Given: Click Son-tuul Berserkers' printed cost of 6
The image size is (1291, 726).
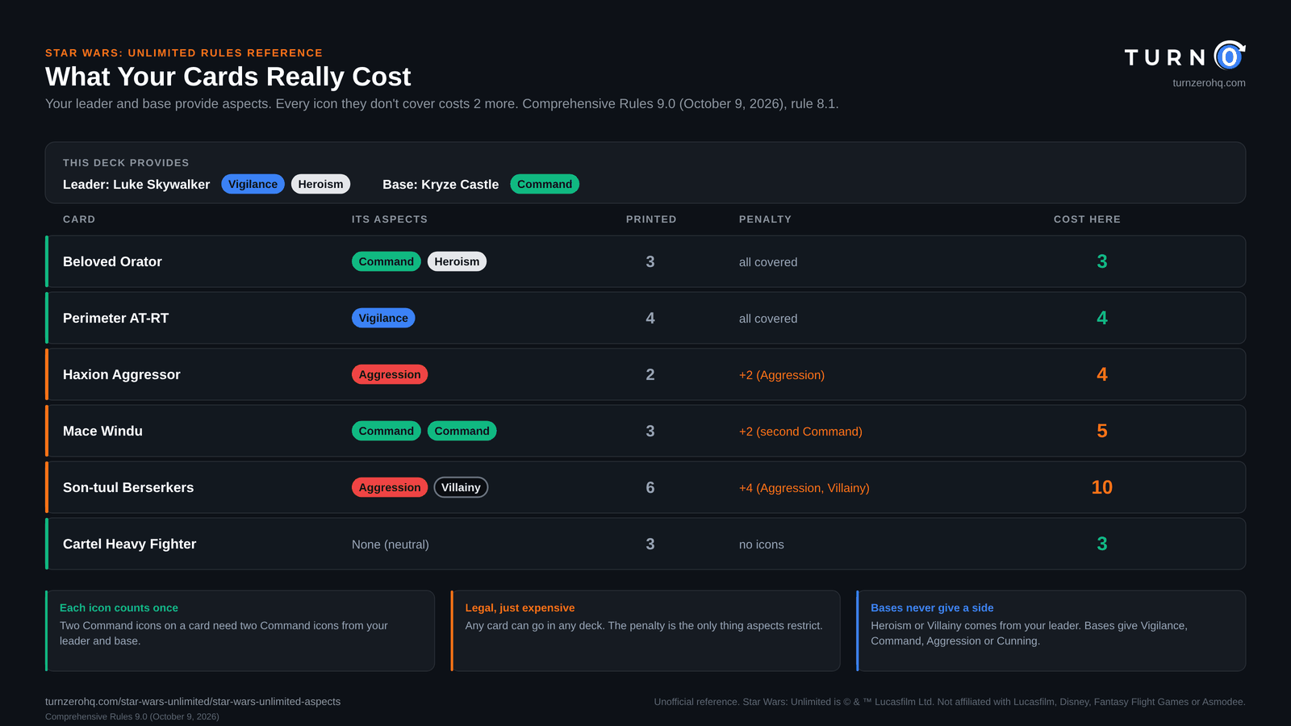Looking at the screenshot, I should (650, 487).
